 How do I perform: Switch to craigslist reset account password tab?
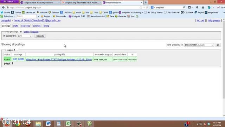tap(40, 2)
